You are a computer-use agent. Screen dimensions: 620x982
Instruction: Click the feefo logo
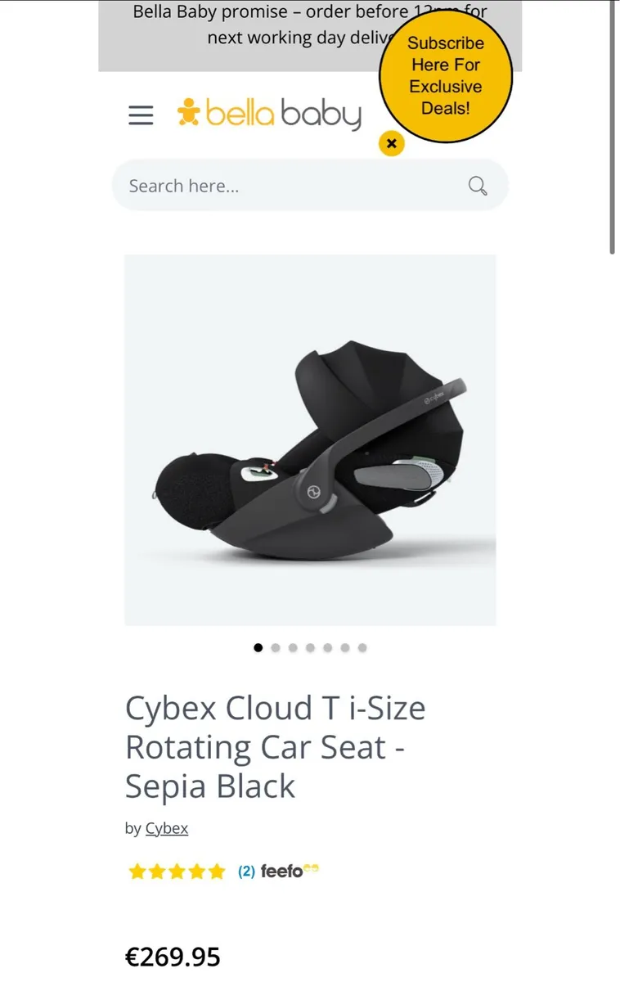click(x=290, y=871)
